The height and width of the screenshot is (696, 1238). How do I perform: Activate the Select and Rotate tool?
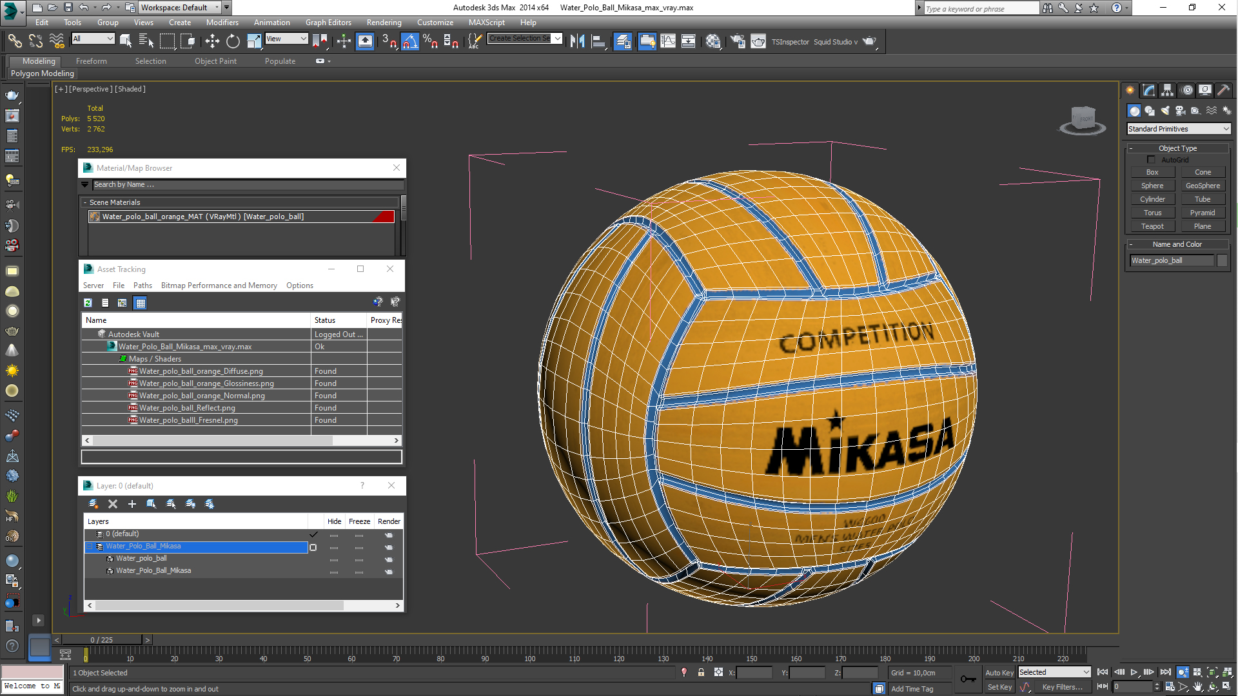coord(233,41)
